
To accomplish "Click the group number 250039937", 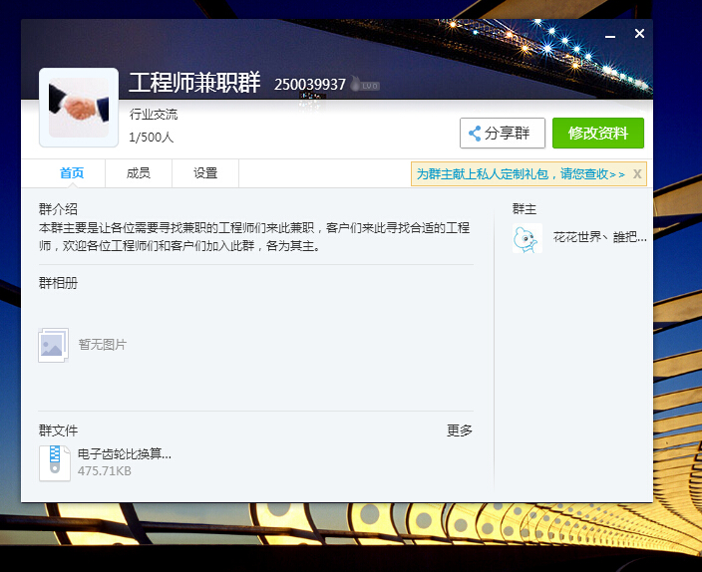I will pos(310,85).
